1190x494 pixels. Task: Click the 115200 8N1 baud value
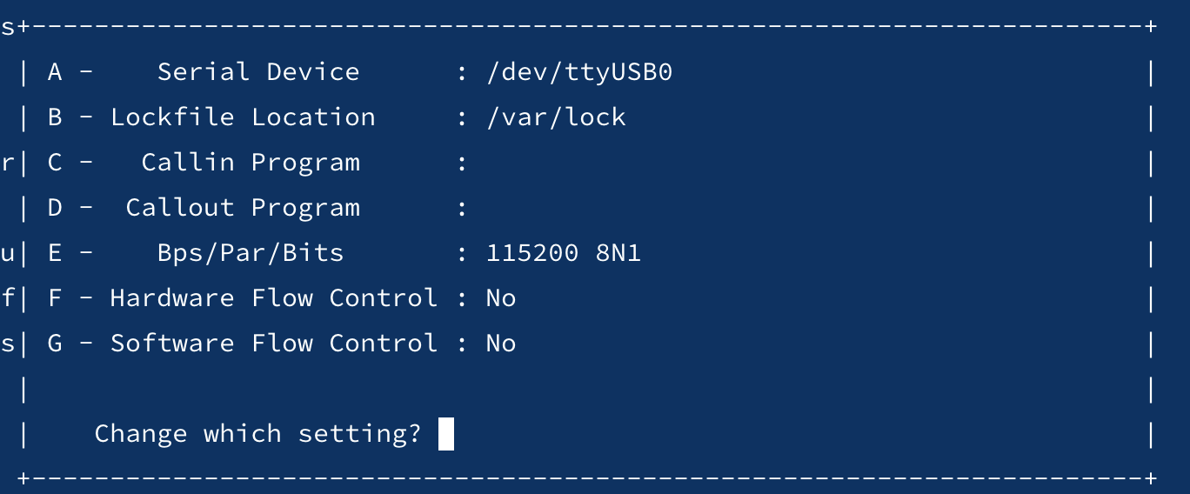pos(564,253)
